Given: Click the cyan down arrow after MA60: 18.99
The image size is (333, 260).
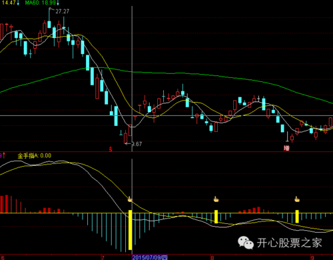Looking at the screenshot, I should tap(58, 3).
